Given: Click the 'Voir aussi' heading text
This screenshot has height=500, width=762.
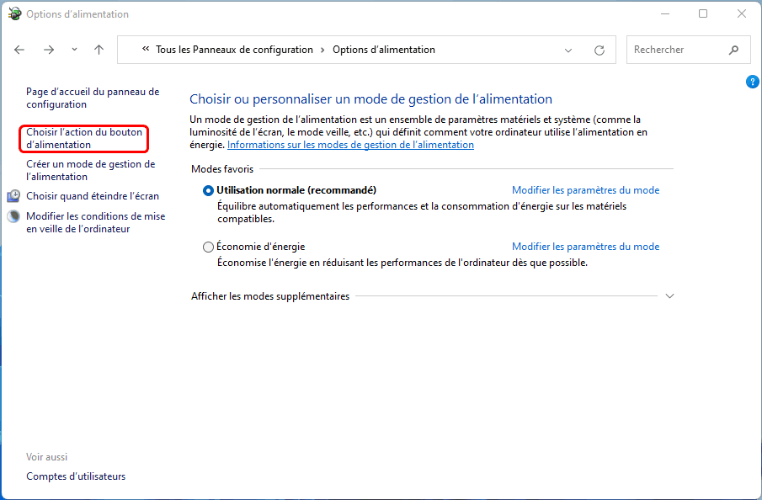Looking at the screenshot, I should point(46,457).
